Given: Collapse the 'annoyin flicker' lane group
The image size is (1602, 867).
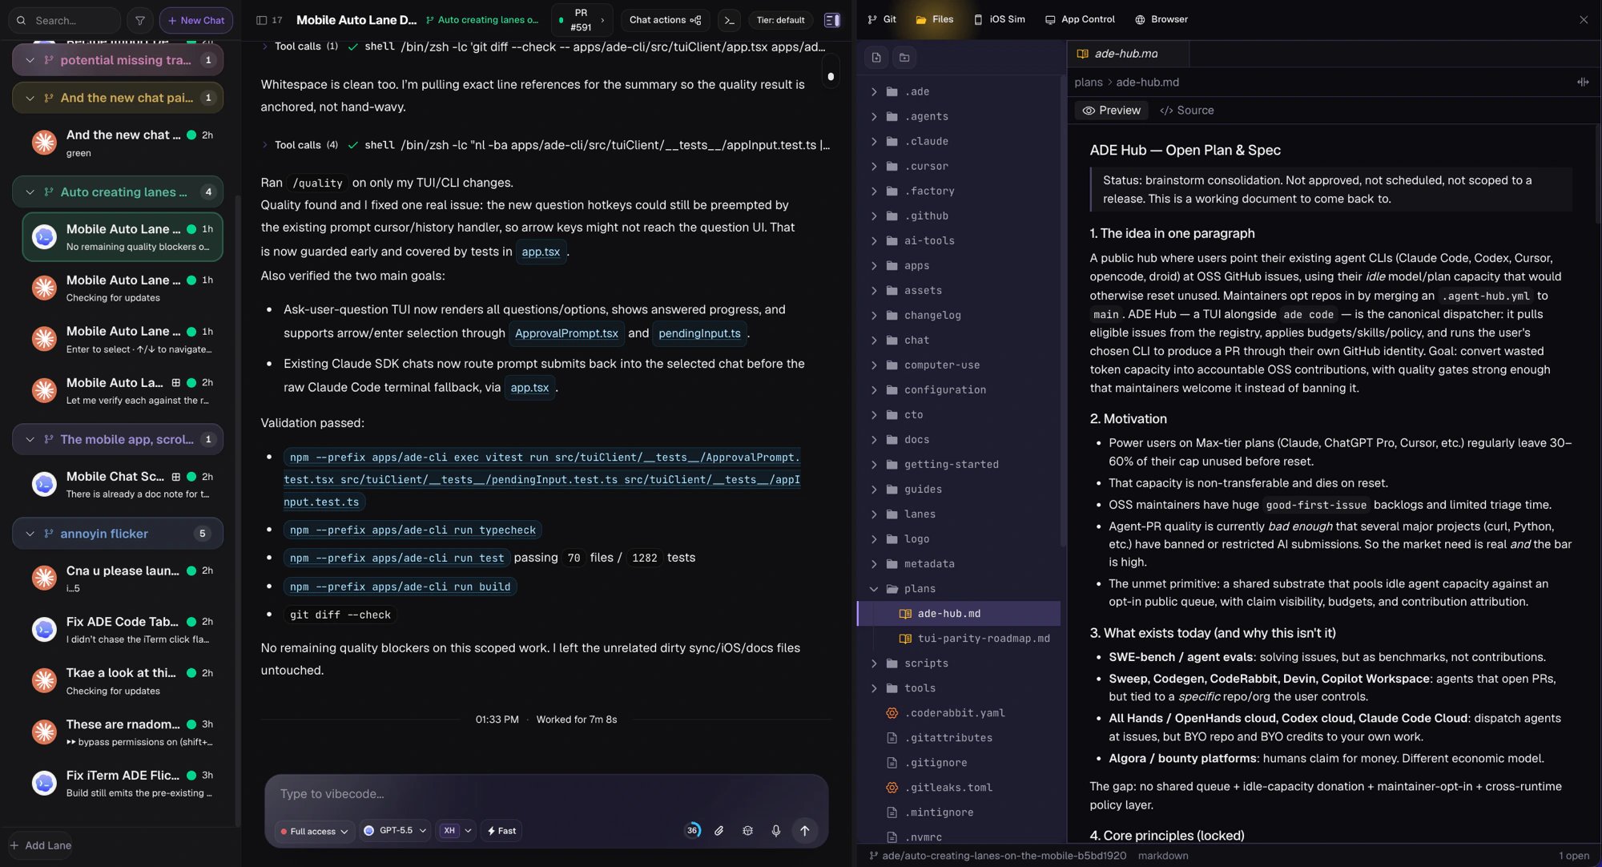Looking at the screenshot, I should point(30,534).
